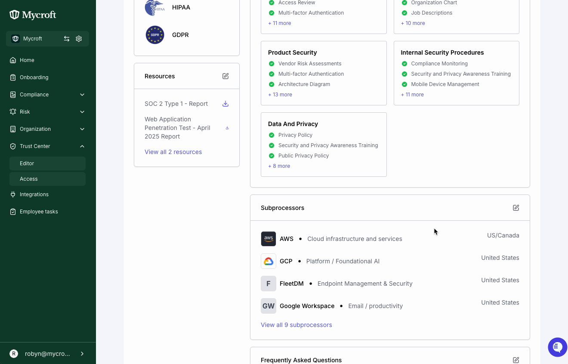This screenshot has height=364, width=568.
Task: Click the Mycroft shield logo
Action: (15, 15)
